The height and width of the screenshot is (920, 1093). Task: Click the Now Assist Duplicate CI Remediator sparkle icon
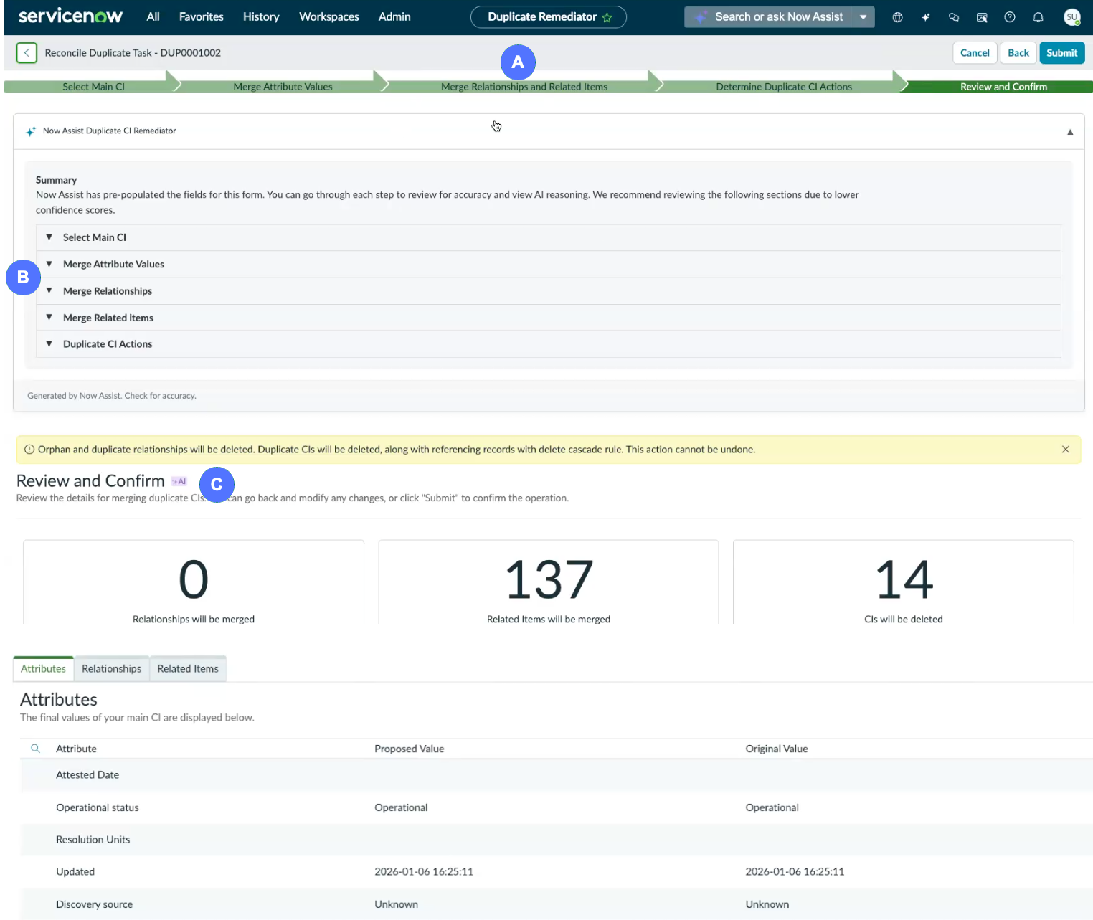point(31,131)
